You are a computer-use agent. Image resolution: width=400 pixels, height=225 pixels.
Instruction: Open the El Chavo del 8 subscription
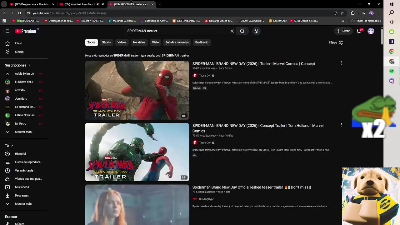point(24,82)
